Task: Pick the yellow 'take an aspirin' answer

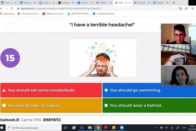Action: (51, 105)
